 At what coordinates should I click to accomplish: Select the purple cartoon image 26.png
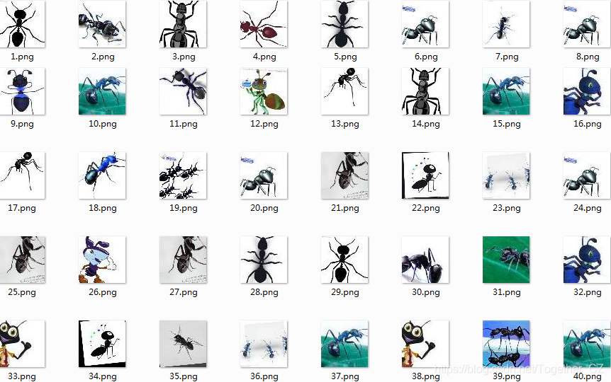(x=102, y=260)
